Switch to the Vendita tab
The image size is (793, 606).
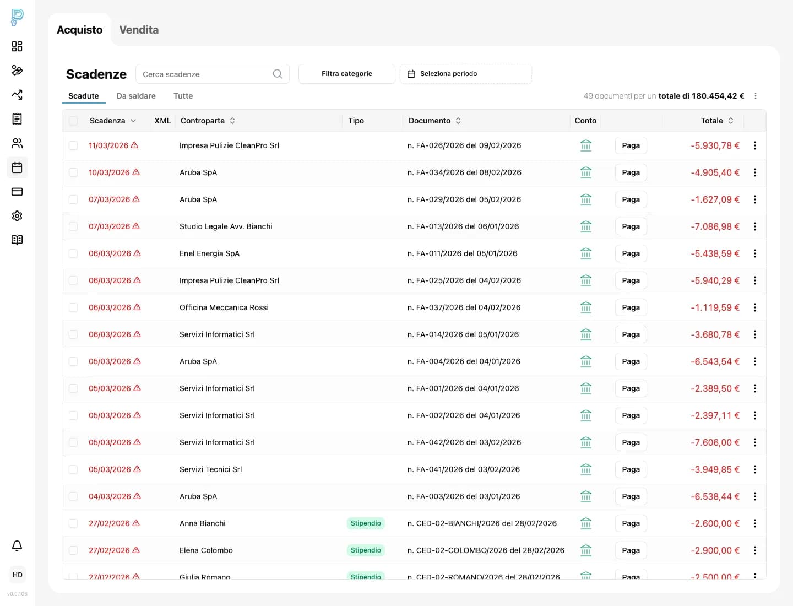point(139,30)
